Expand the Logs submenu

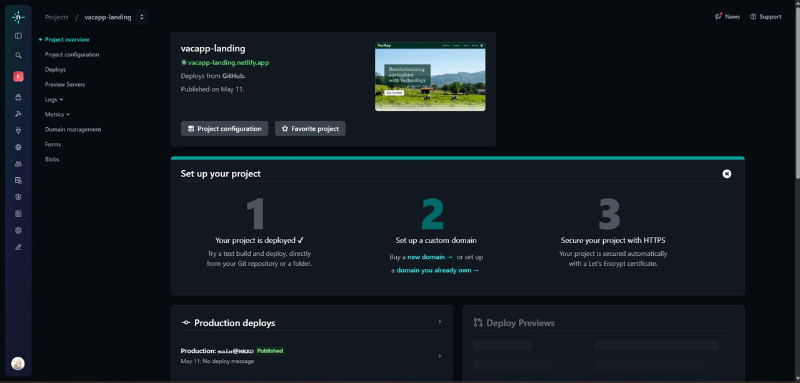pos(54,99)
